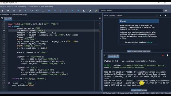Open the File menu
This screenshot has width=171, height=96.
[x=1, y=6]
